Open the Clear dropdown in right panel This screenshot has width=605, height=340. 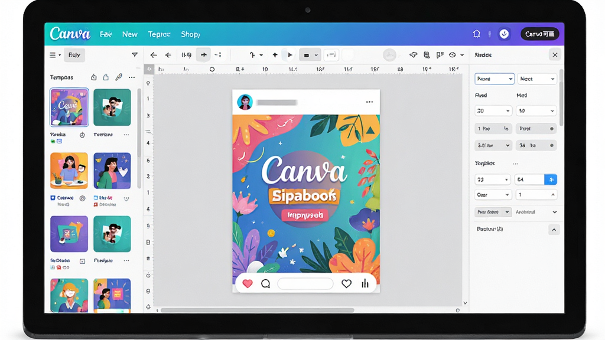(x=493, y=195)
